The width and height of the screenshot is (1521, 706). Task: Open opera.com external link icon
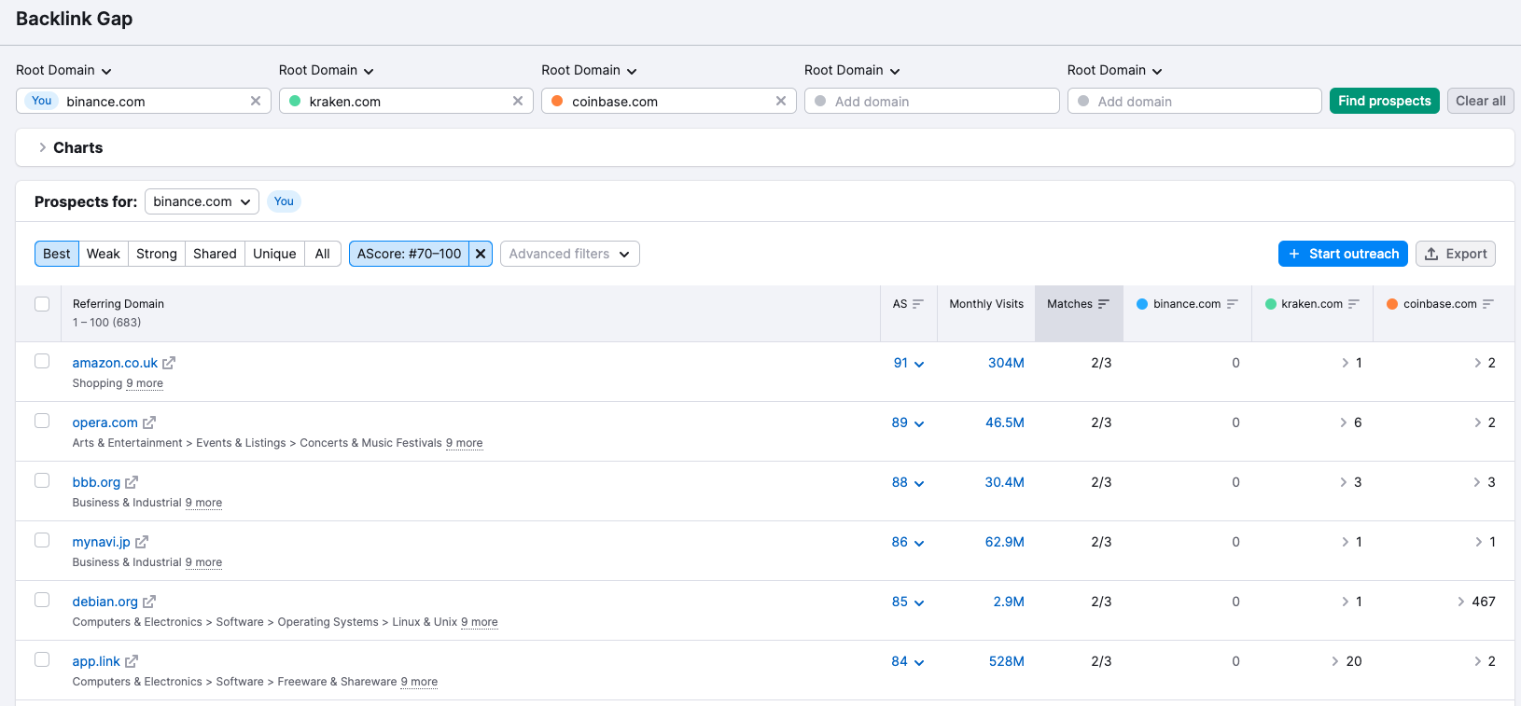[149, 422]
